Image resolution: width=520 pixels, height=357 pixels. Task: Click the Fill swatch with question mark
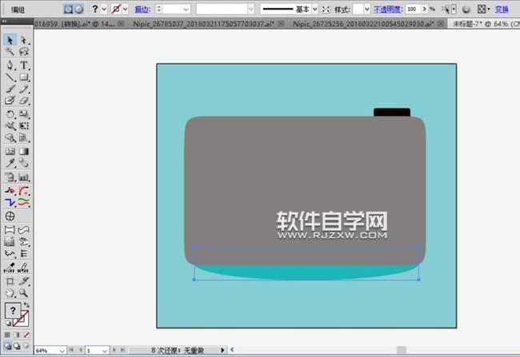click(x=12, y=311)
